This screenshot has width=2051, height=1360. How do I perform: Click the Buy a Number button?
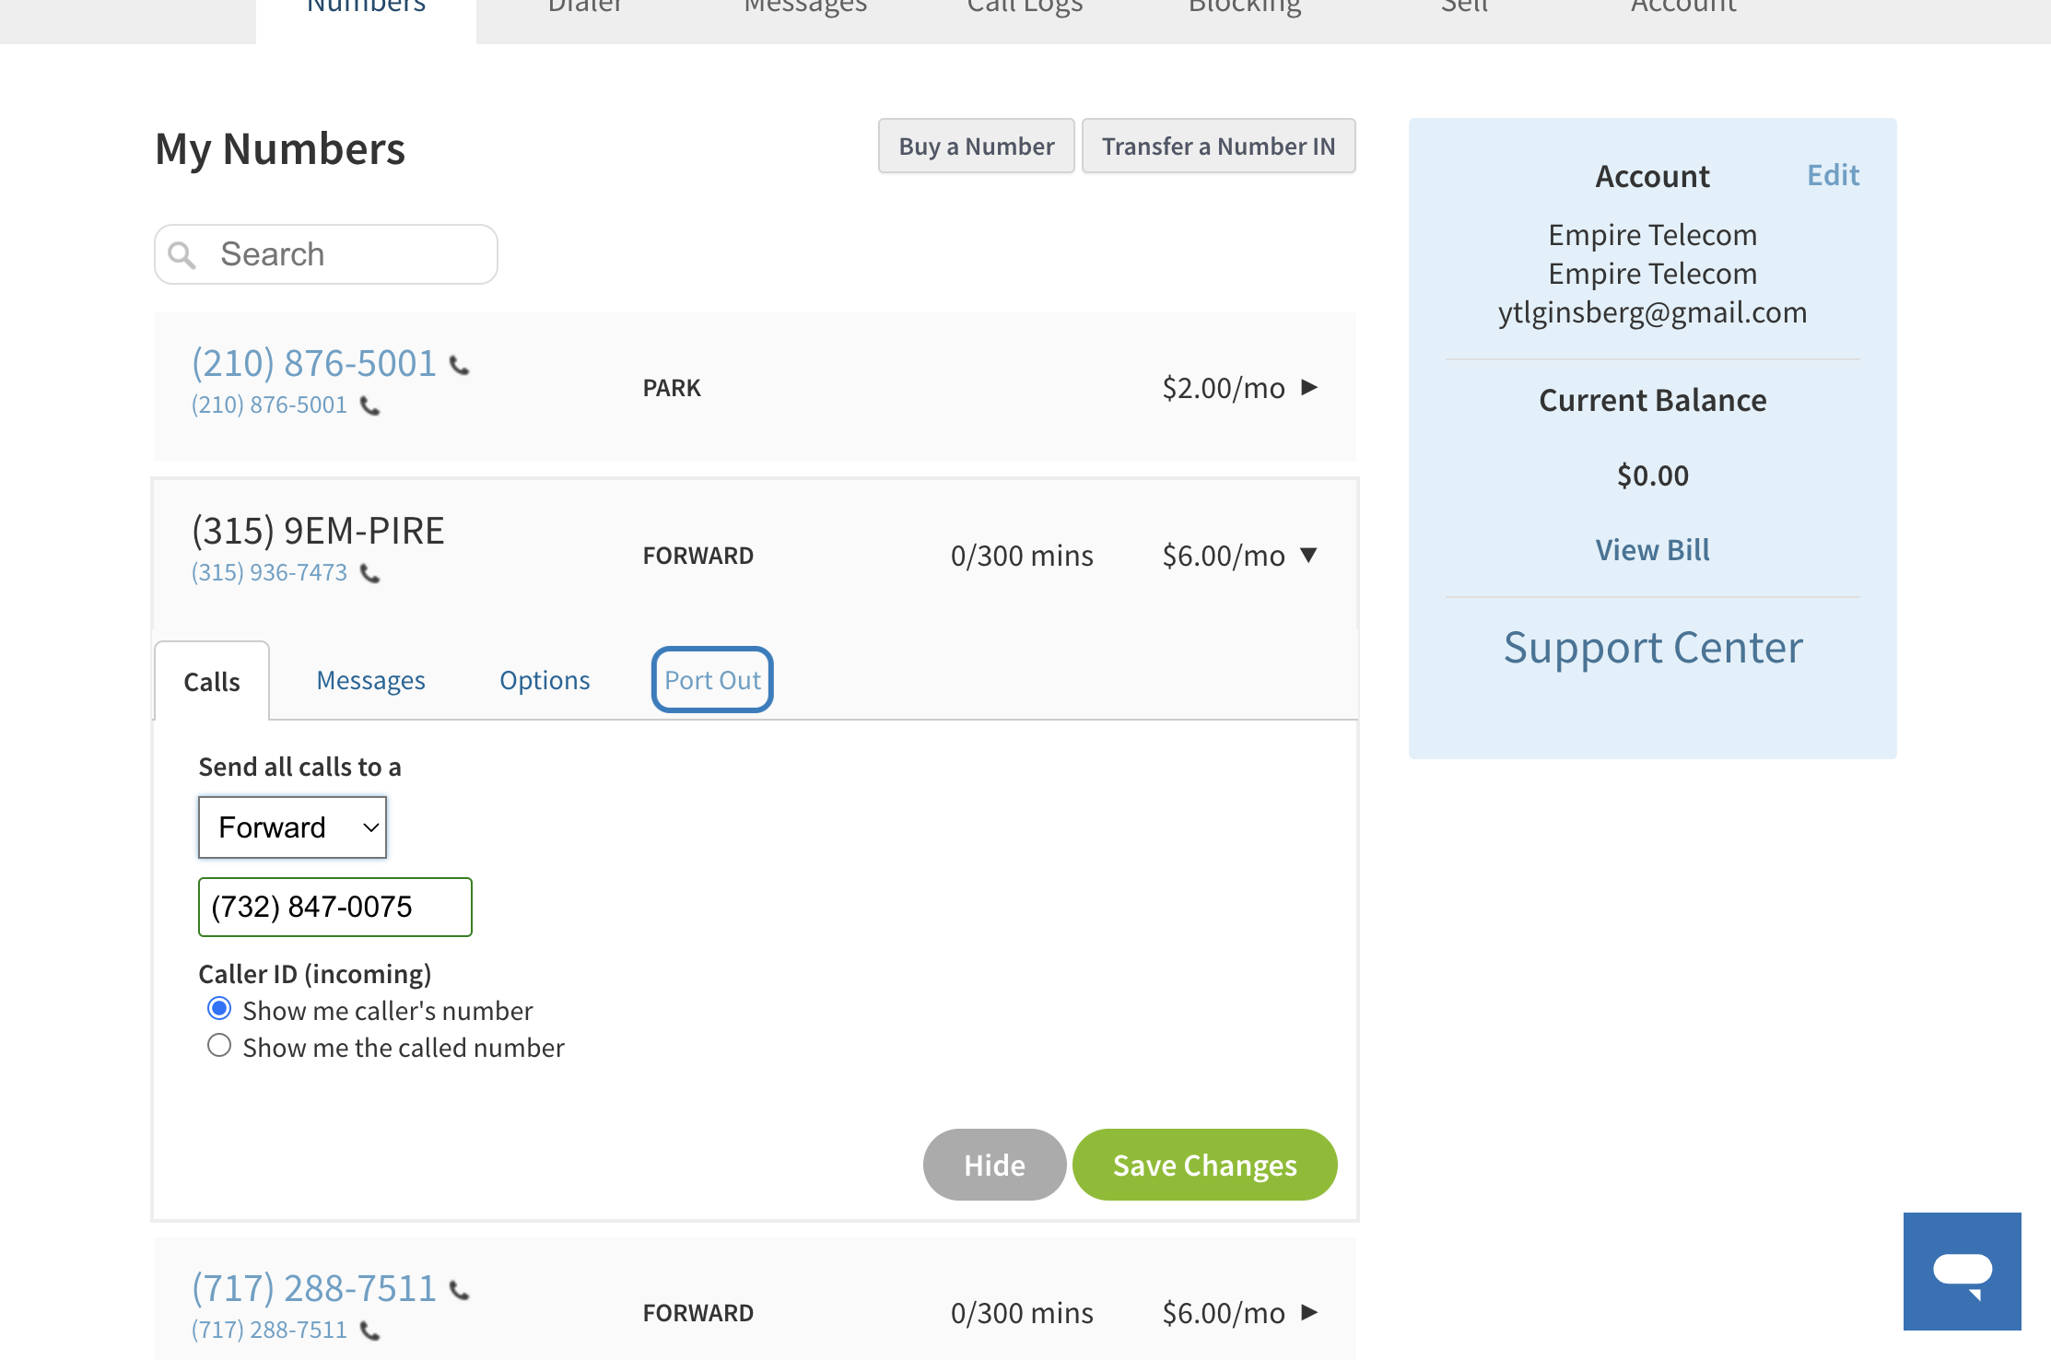click(977, 146)
